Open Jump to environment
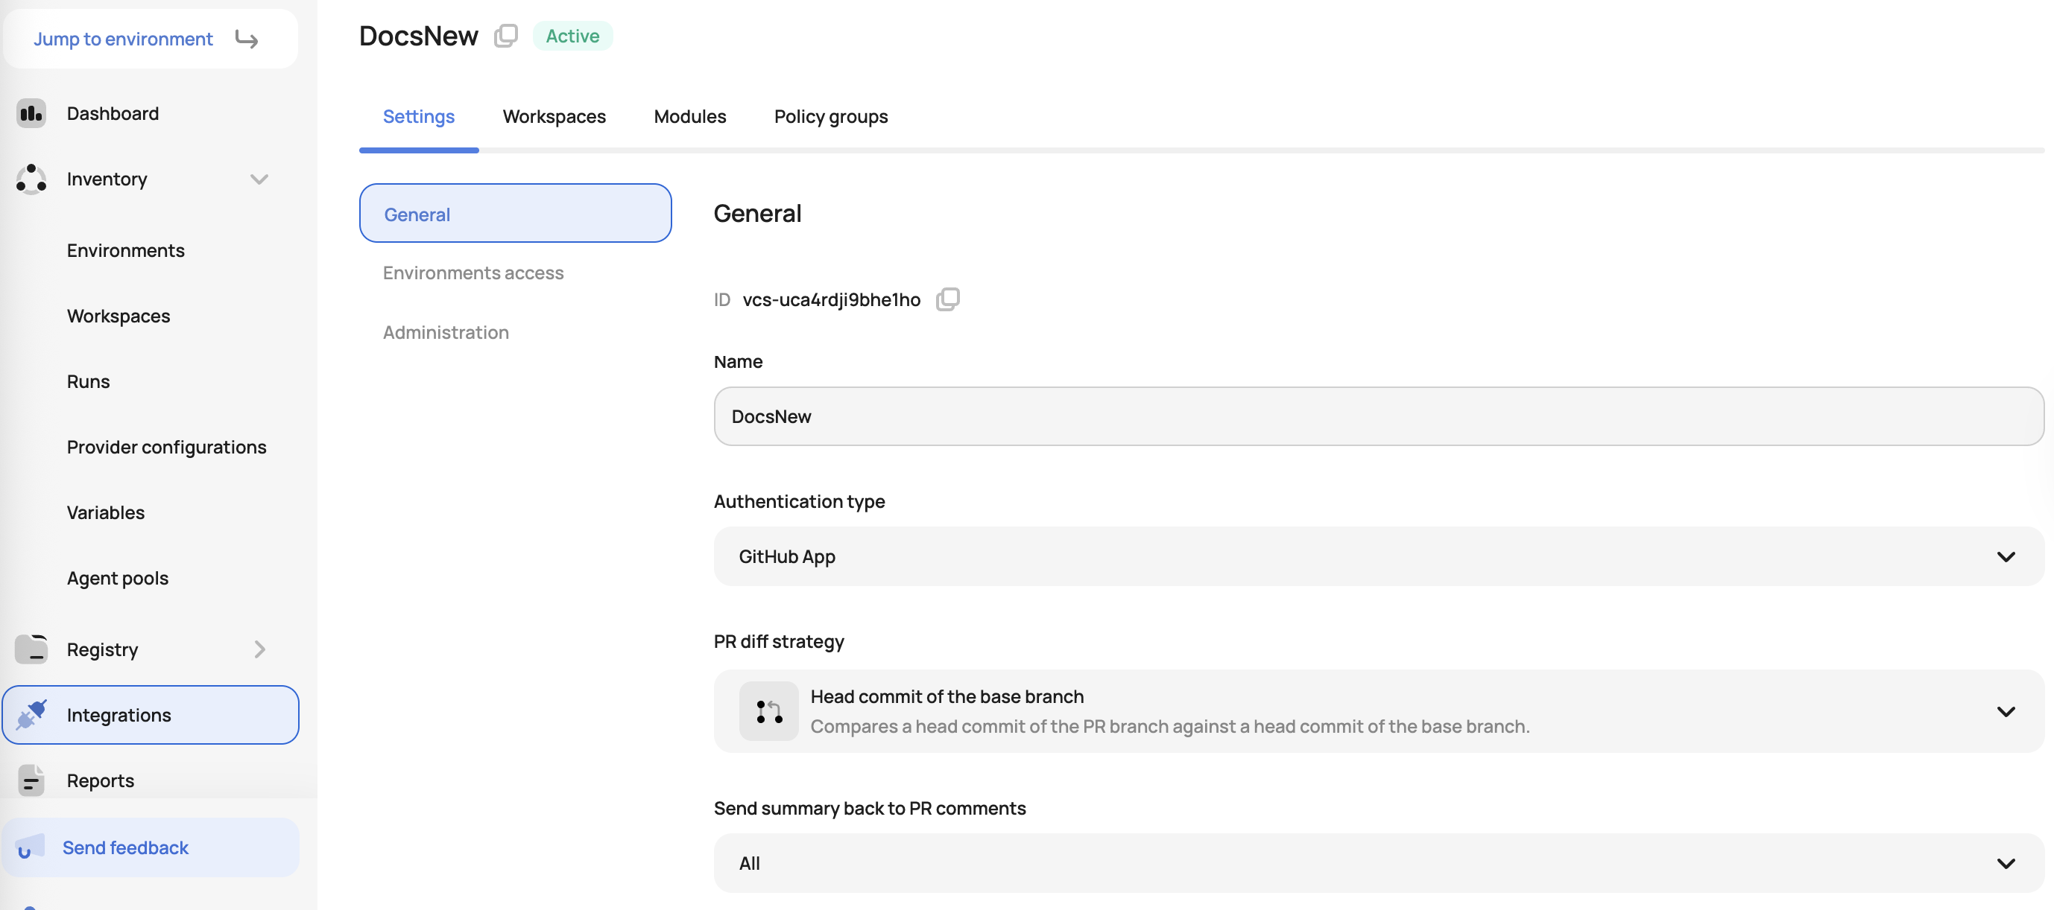2054x910 pixels. (151, 39)
